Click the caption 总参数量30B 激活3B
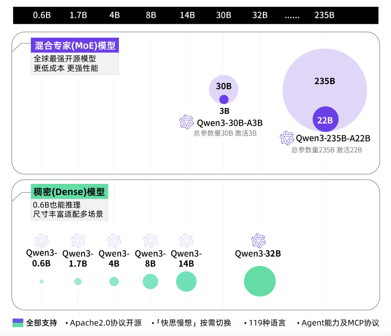The height and width of the screenshot is (336, 391). tap(225, 133)
